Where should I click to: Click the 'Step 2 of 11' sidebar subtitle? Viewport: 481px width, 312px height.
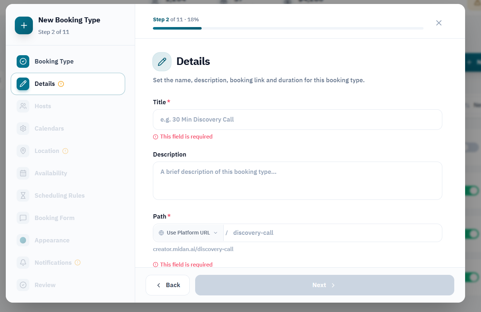pyautogui.click(x=54, y=32)
